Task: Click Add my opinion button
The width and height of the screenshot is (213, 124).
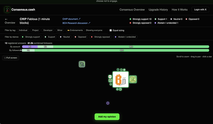Action: tap(107, 117)
